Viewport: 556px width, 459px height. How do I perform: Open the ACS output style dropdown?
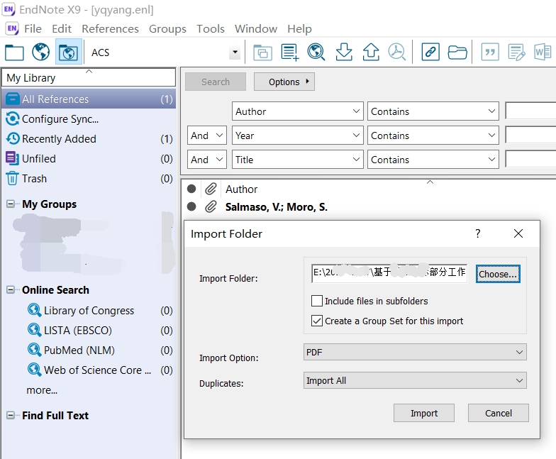coord(235,52)
